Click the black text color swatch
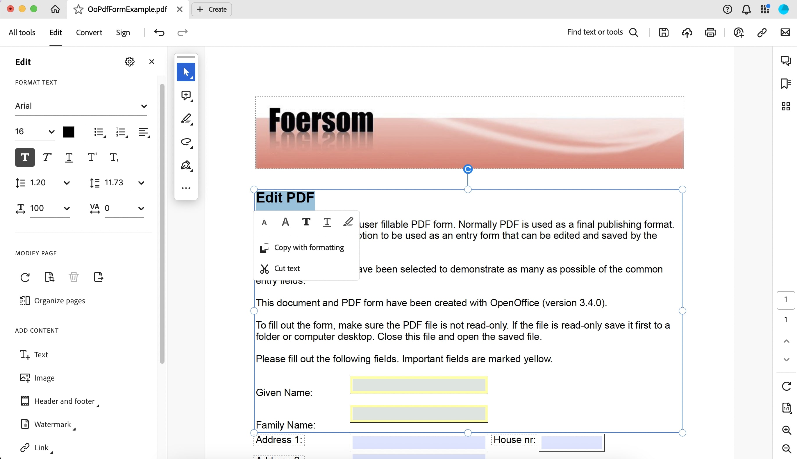This screenshot has width=797, height=459. [x=68, y=132]
